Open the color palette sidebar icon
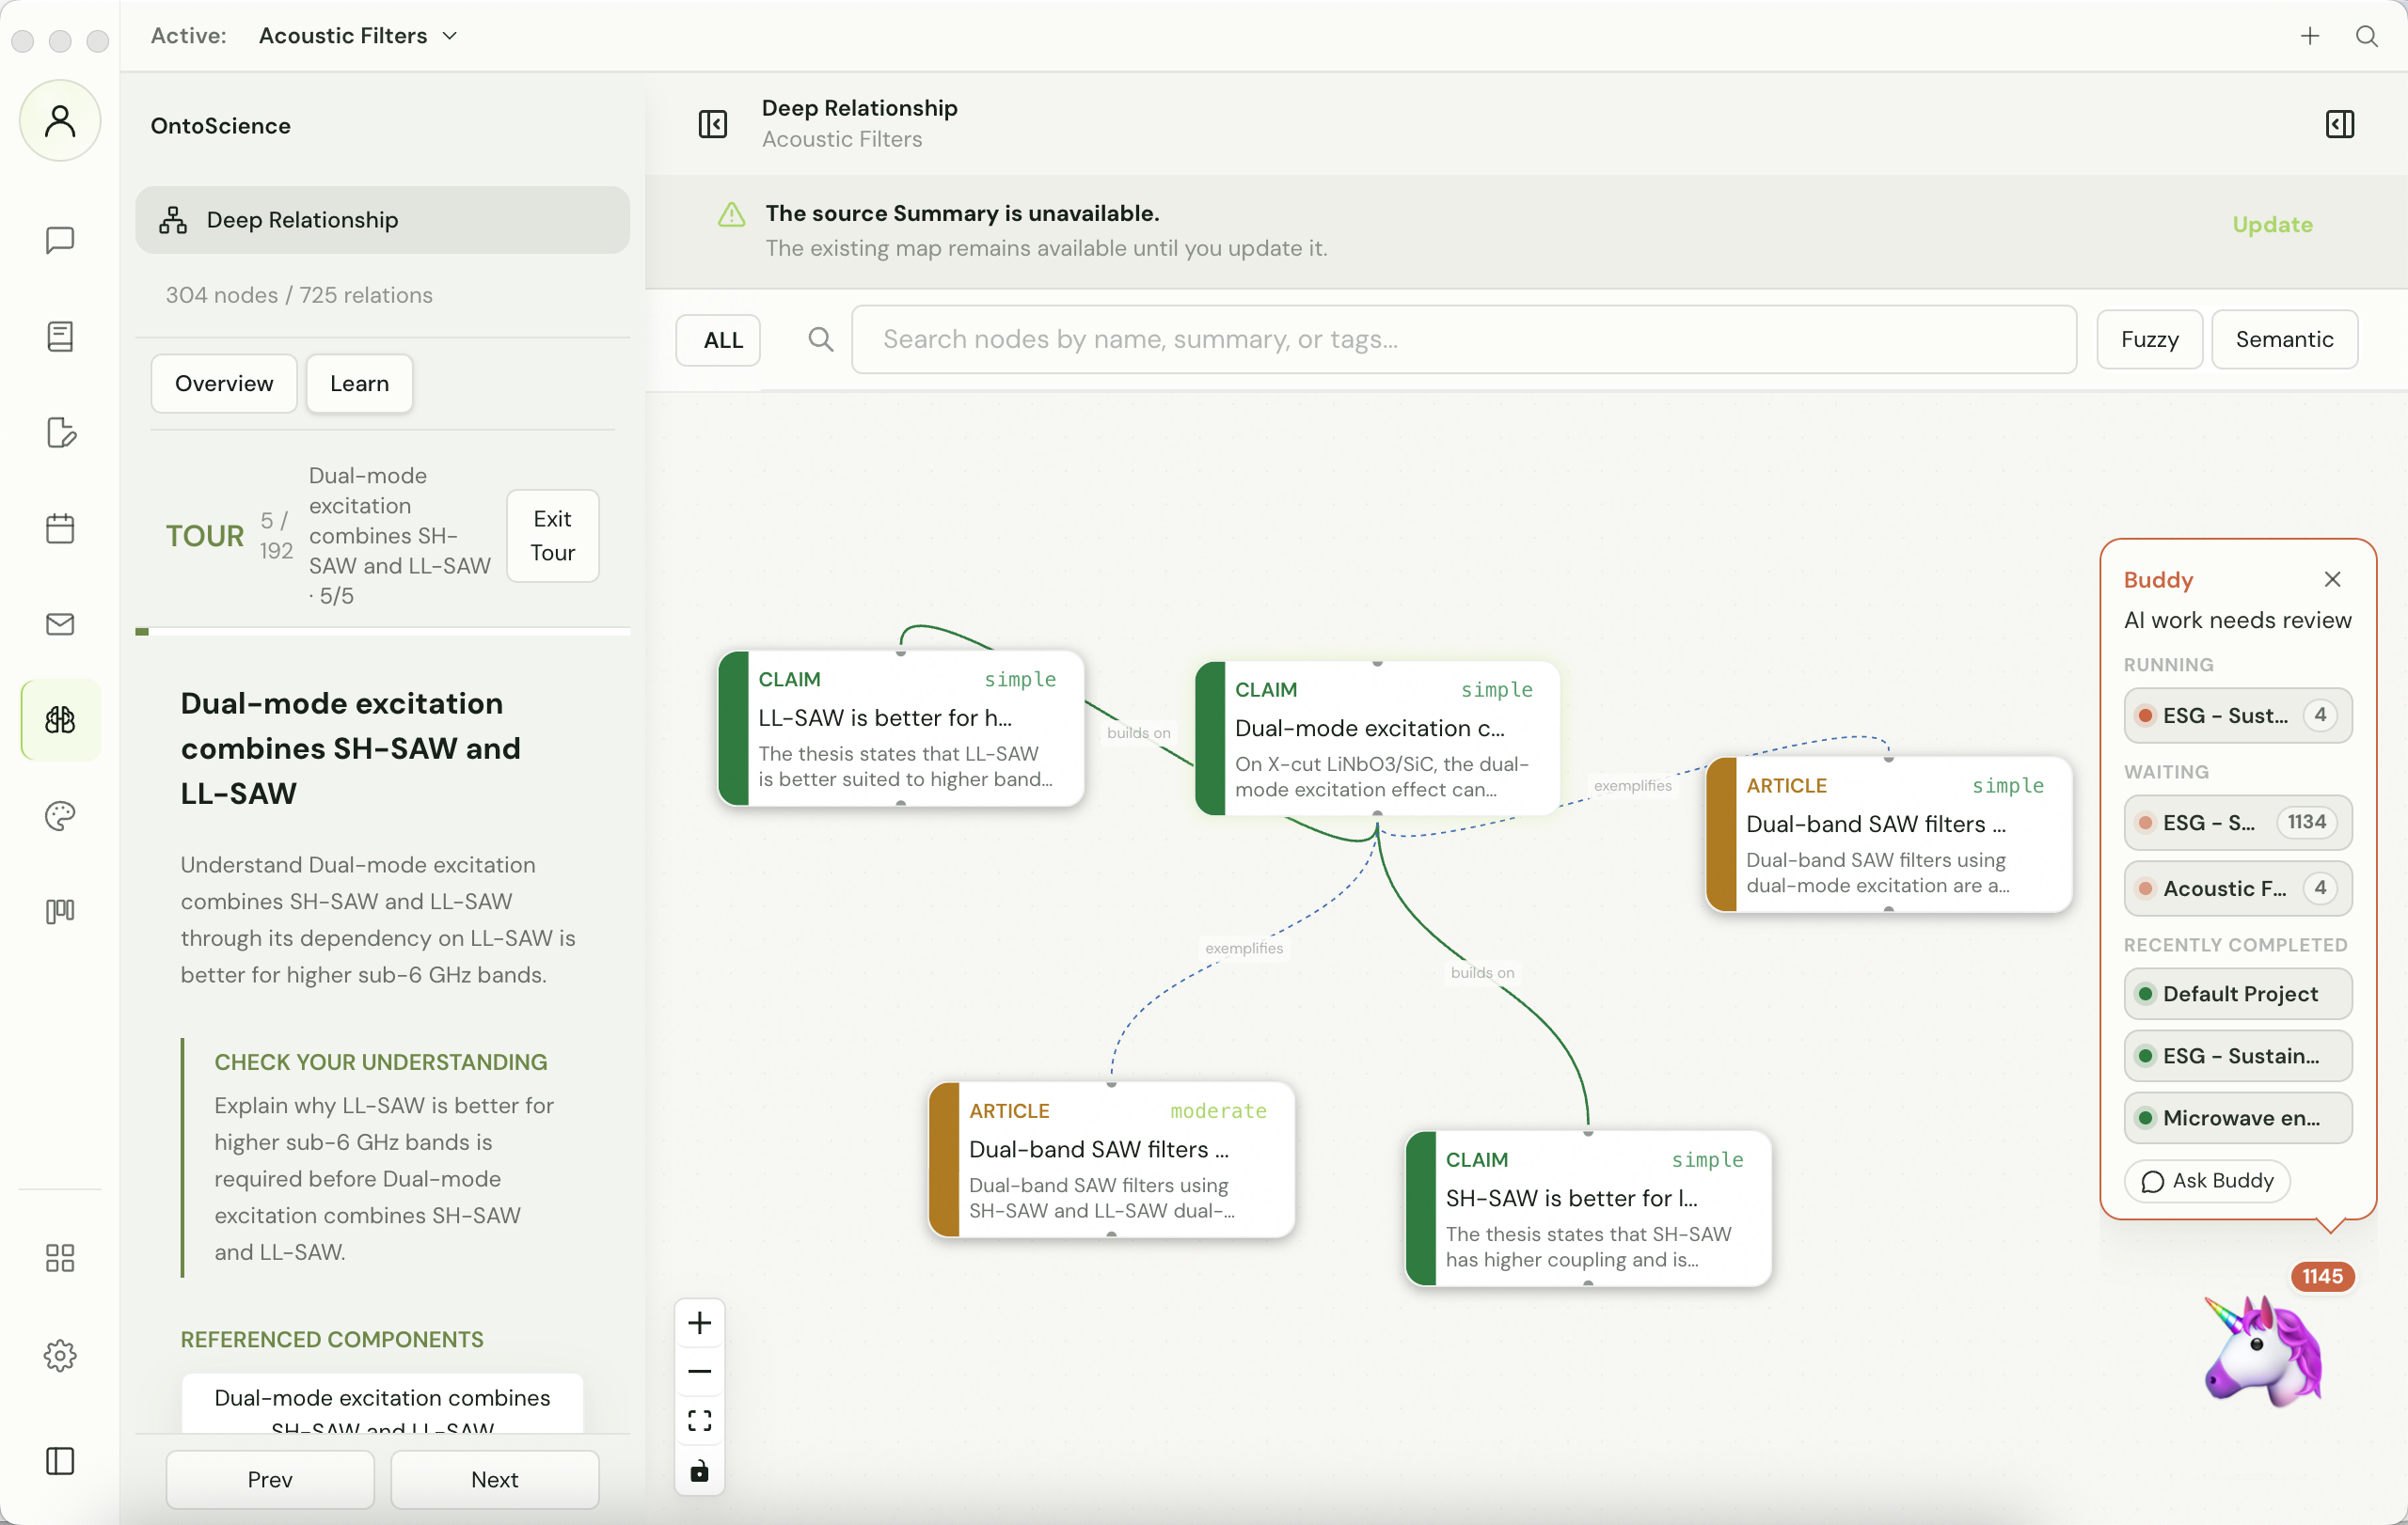 point(60,815)
